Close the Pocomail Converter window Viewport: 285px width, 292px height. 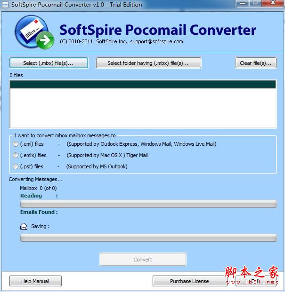(272, 4)
